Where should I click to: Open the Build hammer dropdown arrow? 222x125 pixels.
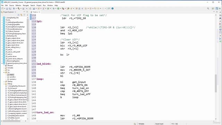tap(20, 8)
